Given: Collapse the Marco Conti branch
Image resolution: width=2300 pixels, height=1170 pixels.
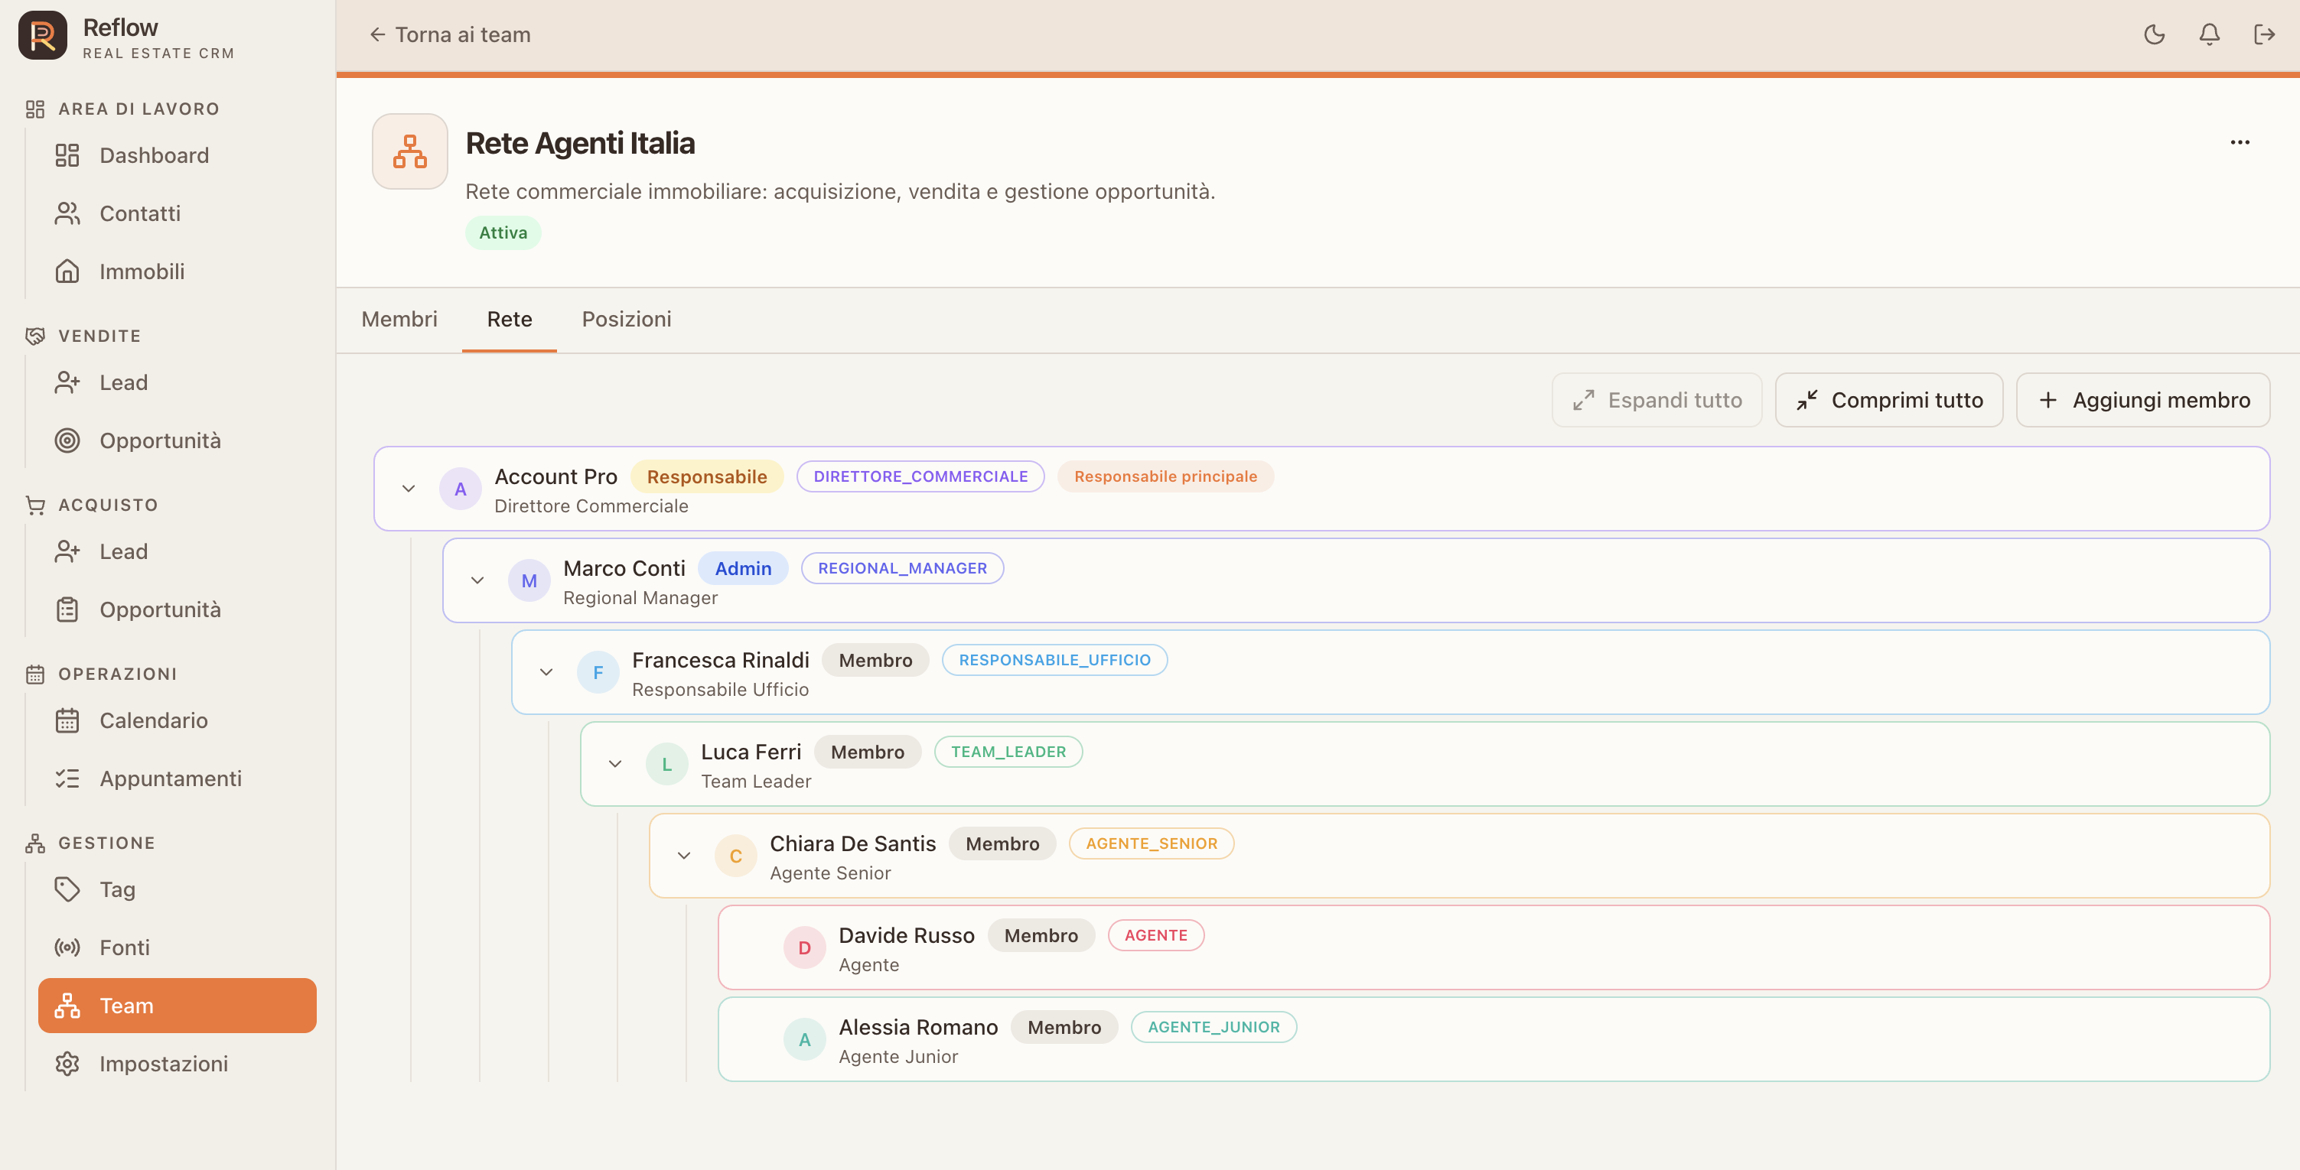Looking at the screenshot, I should click(477, 580).
